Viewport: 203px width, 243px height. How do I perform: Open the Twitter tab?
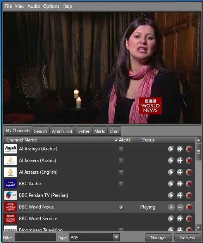(x=83, y=131)
